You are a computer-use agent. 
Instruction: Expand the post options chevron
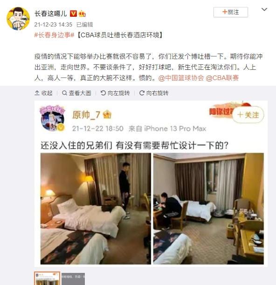tap(264, 9)
